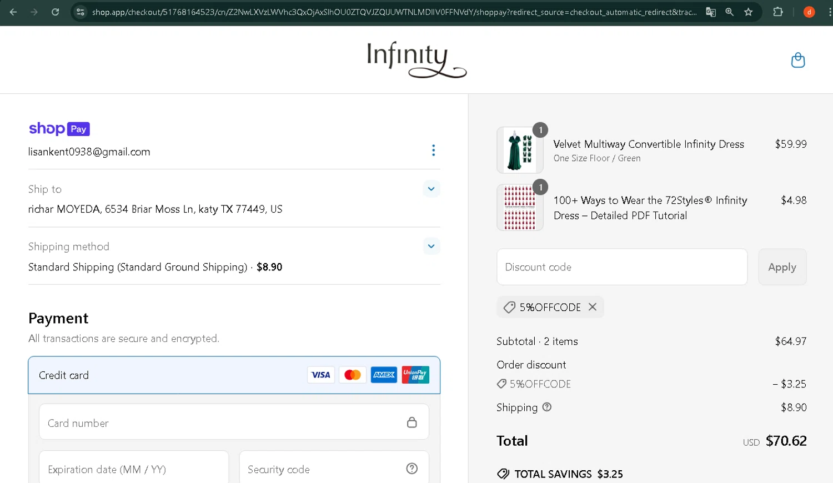
Task: Apply the discount code
Action: (x=782, y=267)
